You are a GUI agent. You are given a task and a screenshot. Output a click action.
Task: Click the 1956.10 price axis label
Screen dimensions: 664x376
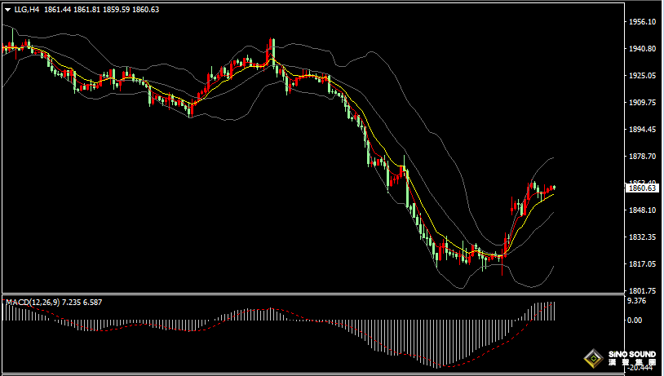[642, 22]
